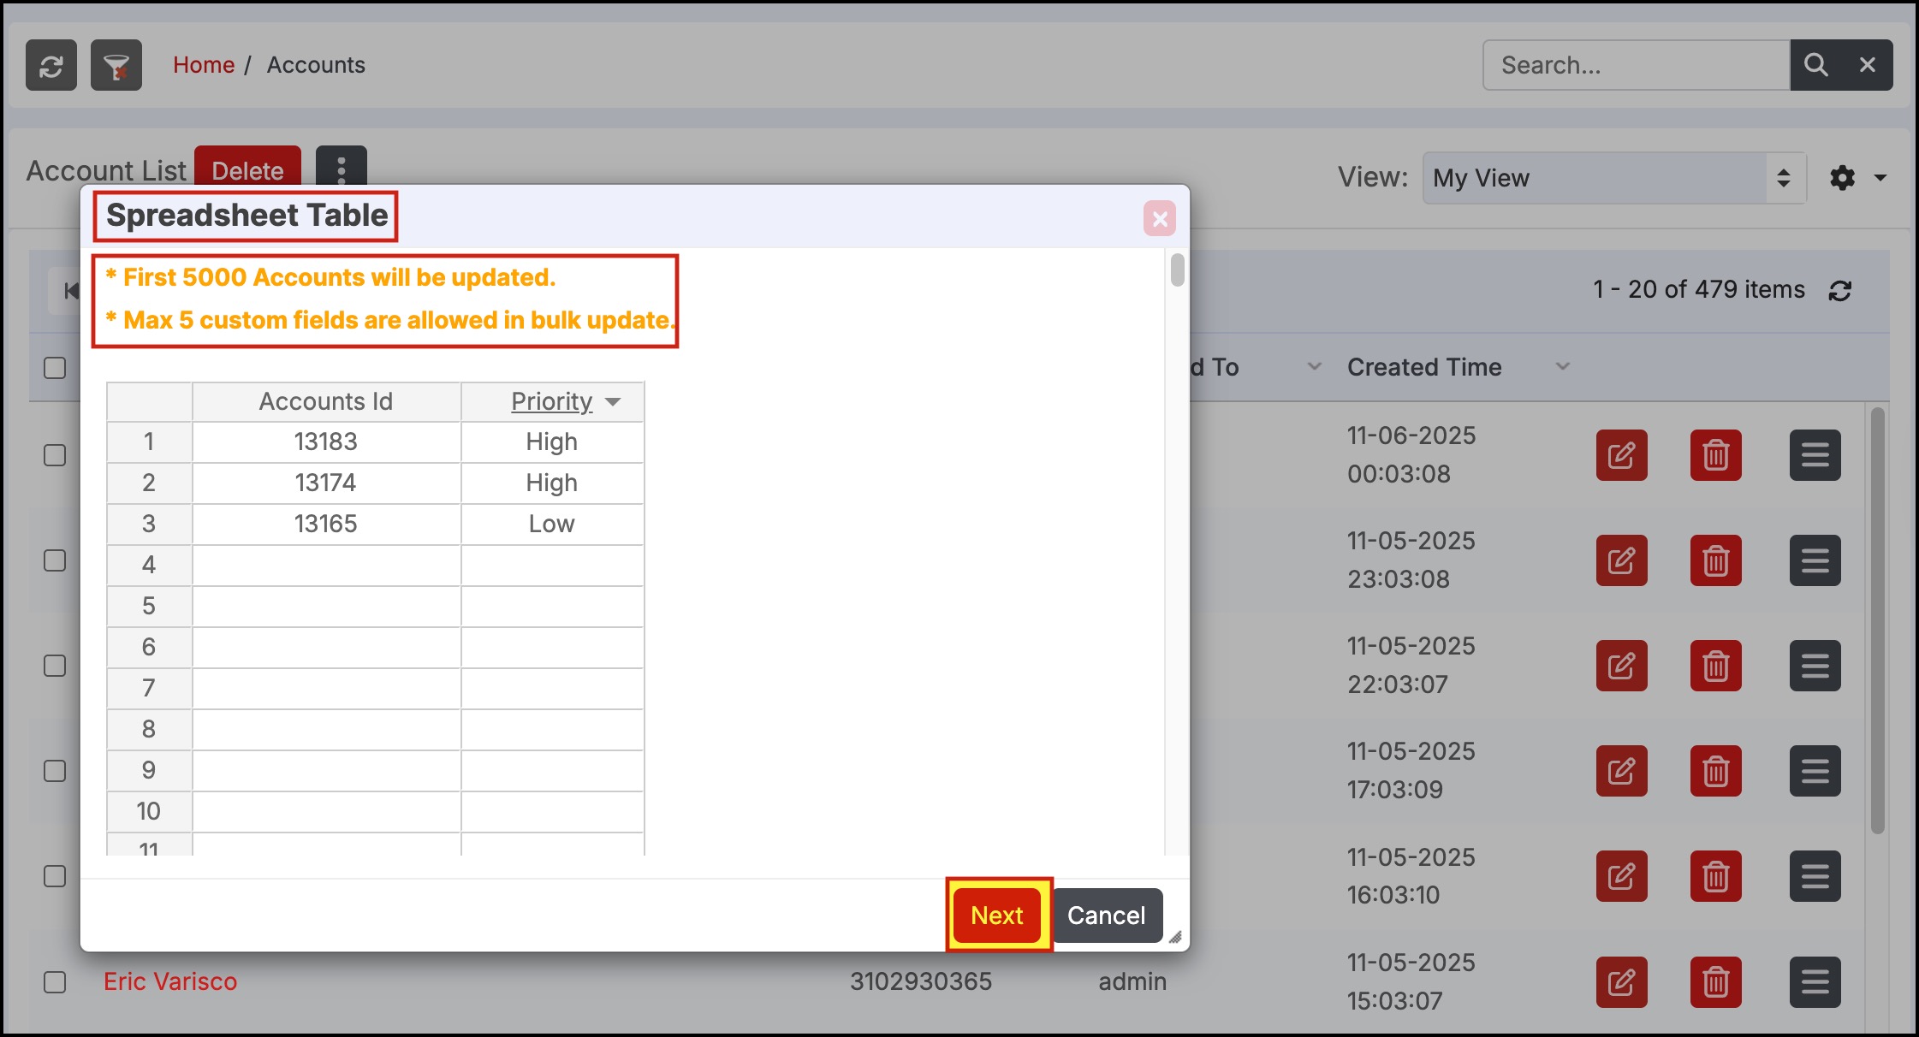Tick the first account row checkbox
Viewport: 1919px width, 1037px height.
pyautogui.click(x=55, y=455)
